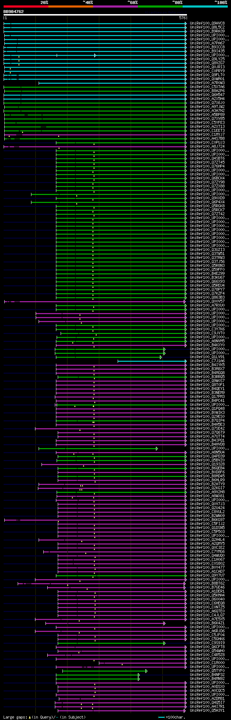This screenshot has height=720, width=231.
Task: Click label UniRef100_B8A2P6
Action: click(207, 91)
